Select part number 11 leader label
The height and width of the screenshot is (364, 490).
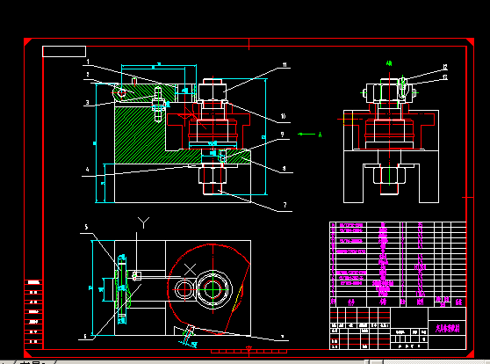tap(285, 64)
